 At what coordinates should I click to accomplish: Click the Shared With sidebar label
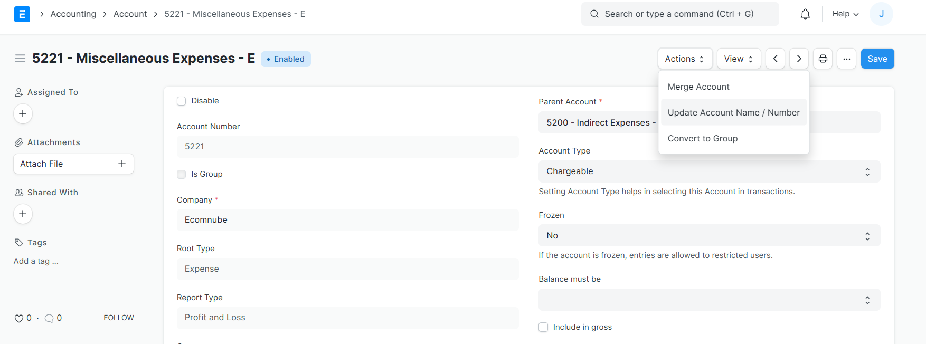(x=53, y=193)
